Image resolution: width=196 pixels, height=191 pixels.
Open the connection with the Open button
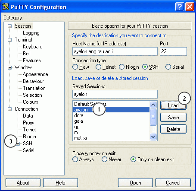coord(135,183)
